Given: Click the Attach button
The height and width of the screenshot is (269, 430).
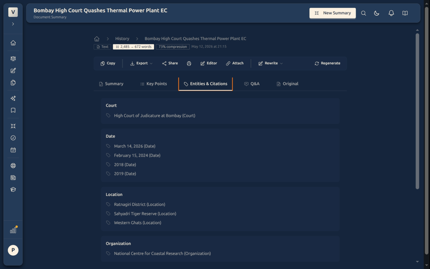Looking at the screenshot, I should click(x=235, y=63).
